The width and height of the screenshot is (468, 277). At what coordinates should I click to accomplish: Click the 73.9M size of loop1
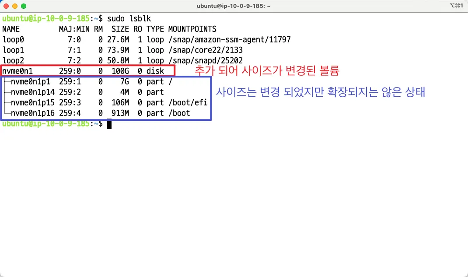coord(118,50)
